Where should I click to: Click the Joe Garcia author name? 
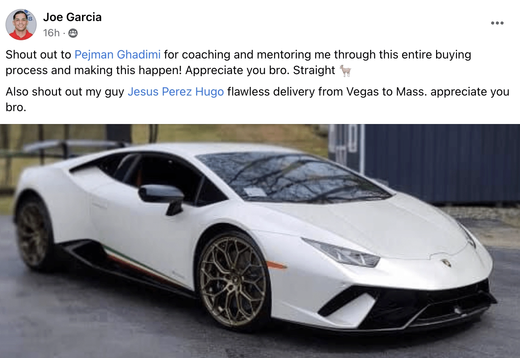[x=72, y=17]
